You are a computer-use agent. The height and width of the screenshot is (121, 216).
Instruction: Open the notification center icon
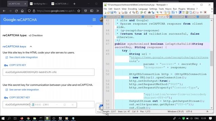pos(210,118)
